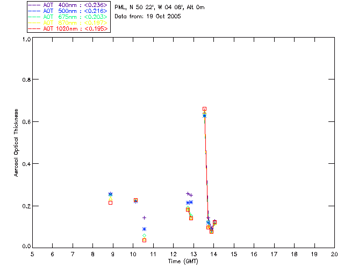This screenshot has height=275, width=344.
Task: Click the PML station location text
Action: pos(160,8)
